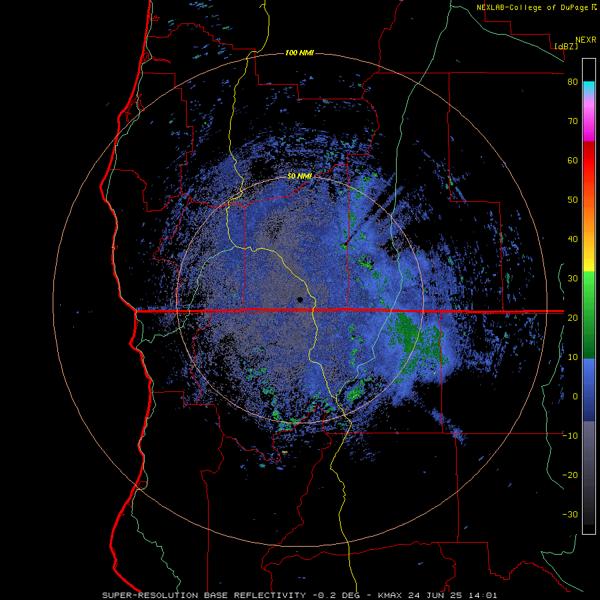Click the '-20' value on the dBZ scale
600x600 pixels.
pos(570,475)
